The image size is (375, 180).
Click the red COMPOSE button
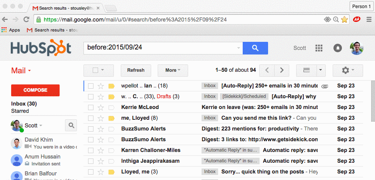(x=35, y=90)
